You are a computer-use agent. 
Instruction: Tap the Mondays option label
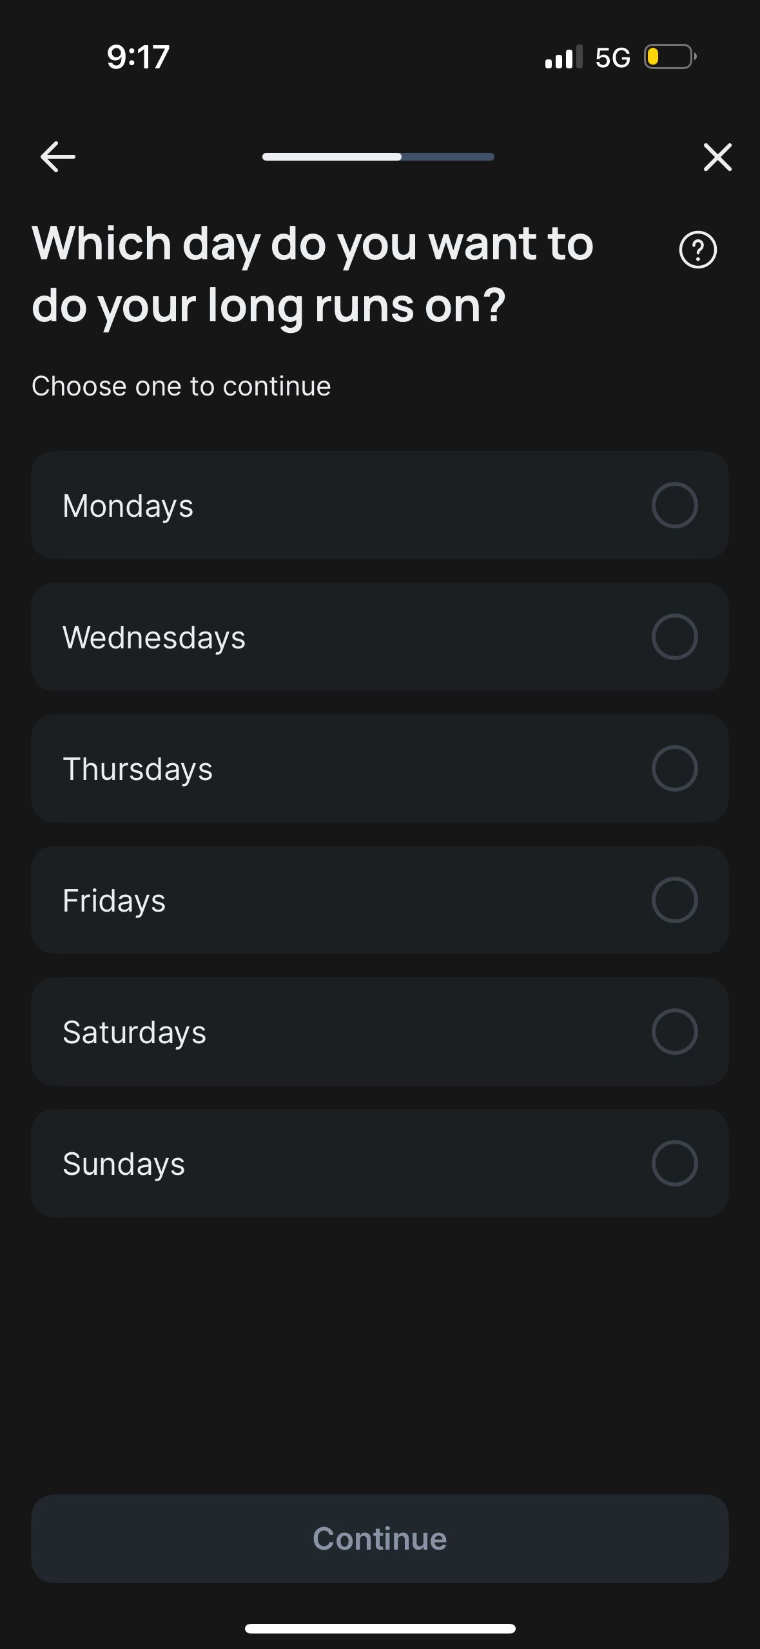pos(128,506)
